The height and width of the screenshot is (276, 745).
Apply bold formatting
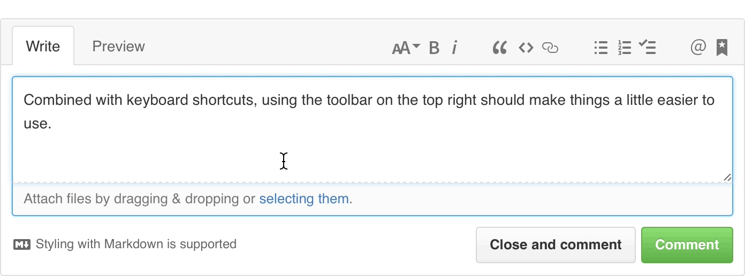click(x=434, y=48)
